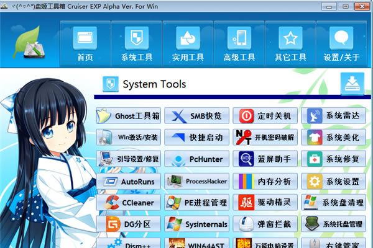The height and width of the screenshot is (248, 373).
Task: Launch CCleaner
Action: (x=129, y=203)
